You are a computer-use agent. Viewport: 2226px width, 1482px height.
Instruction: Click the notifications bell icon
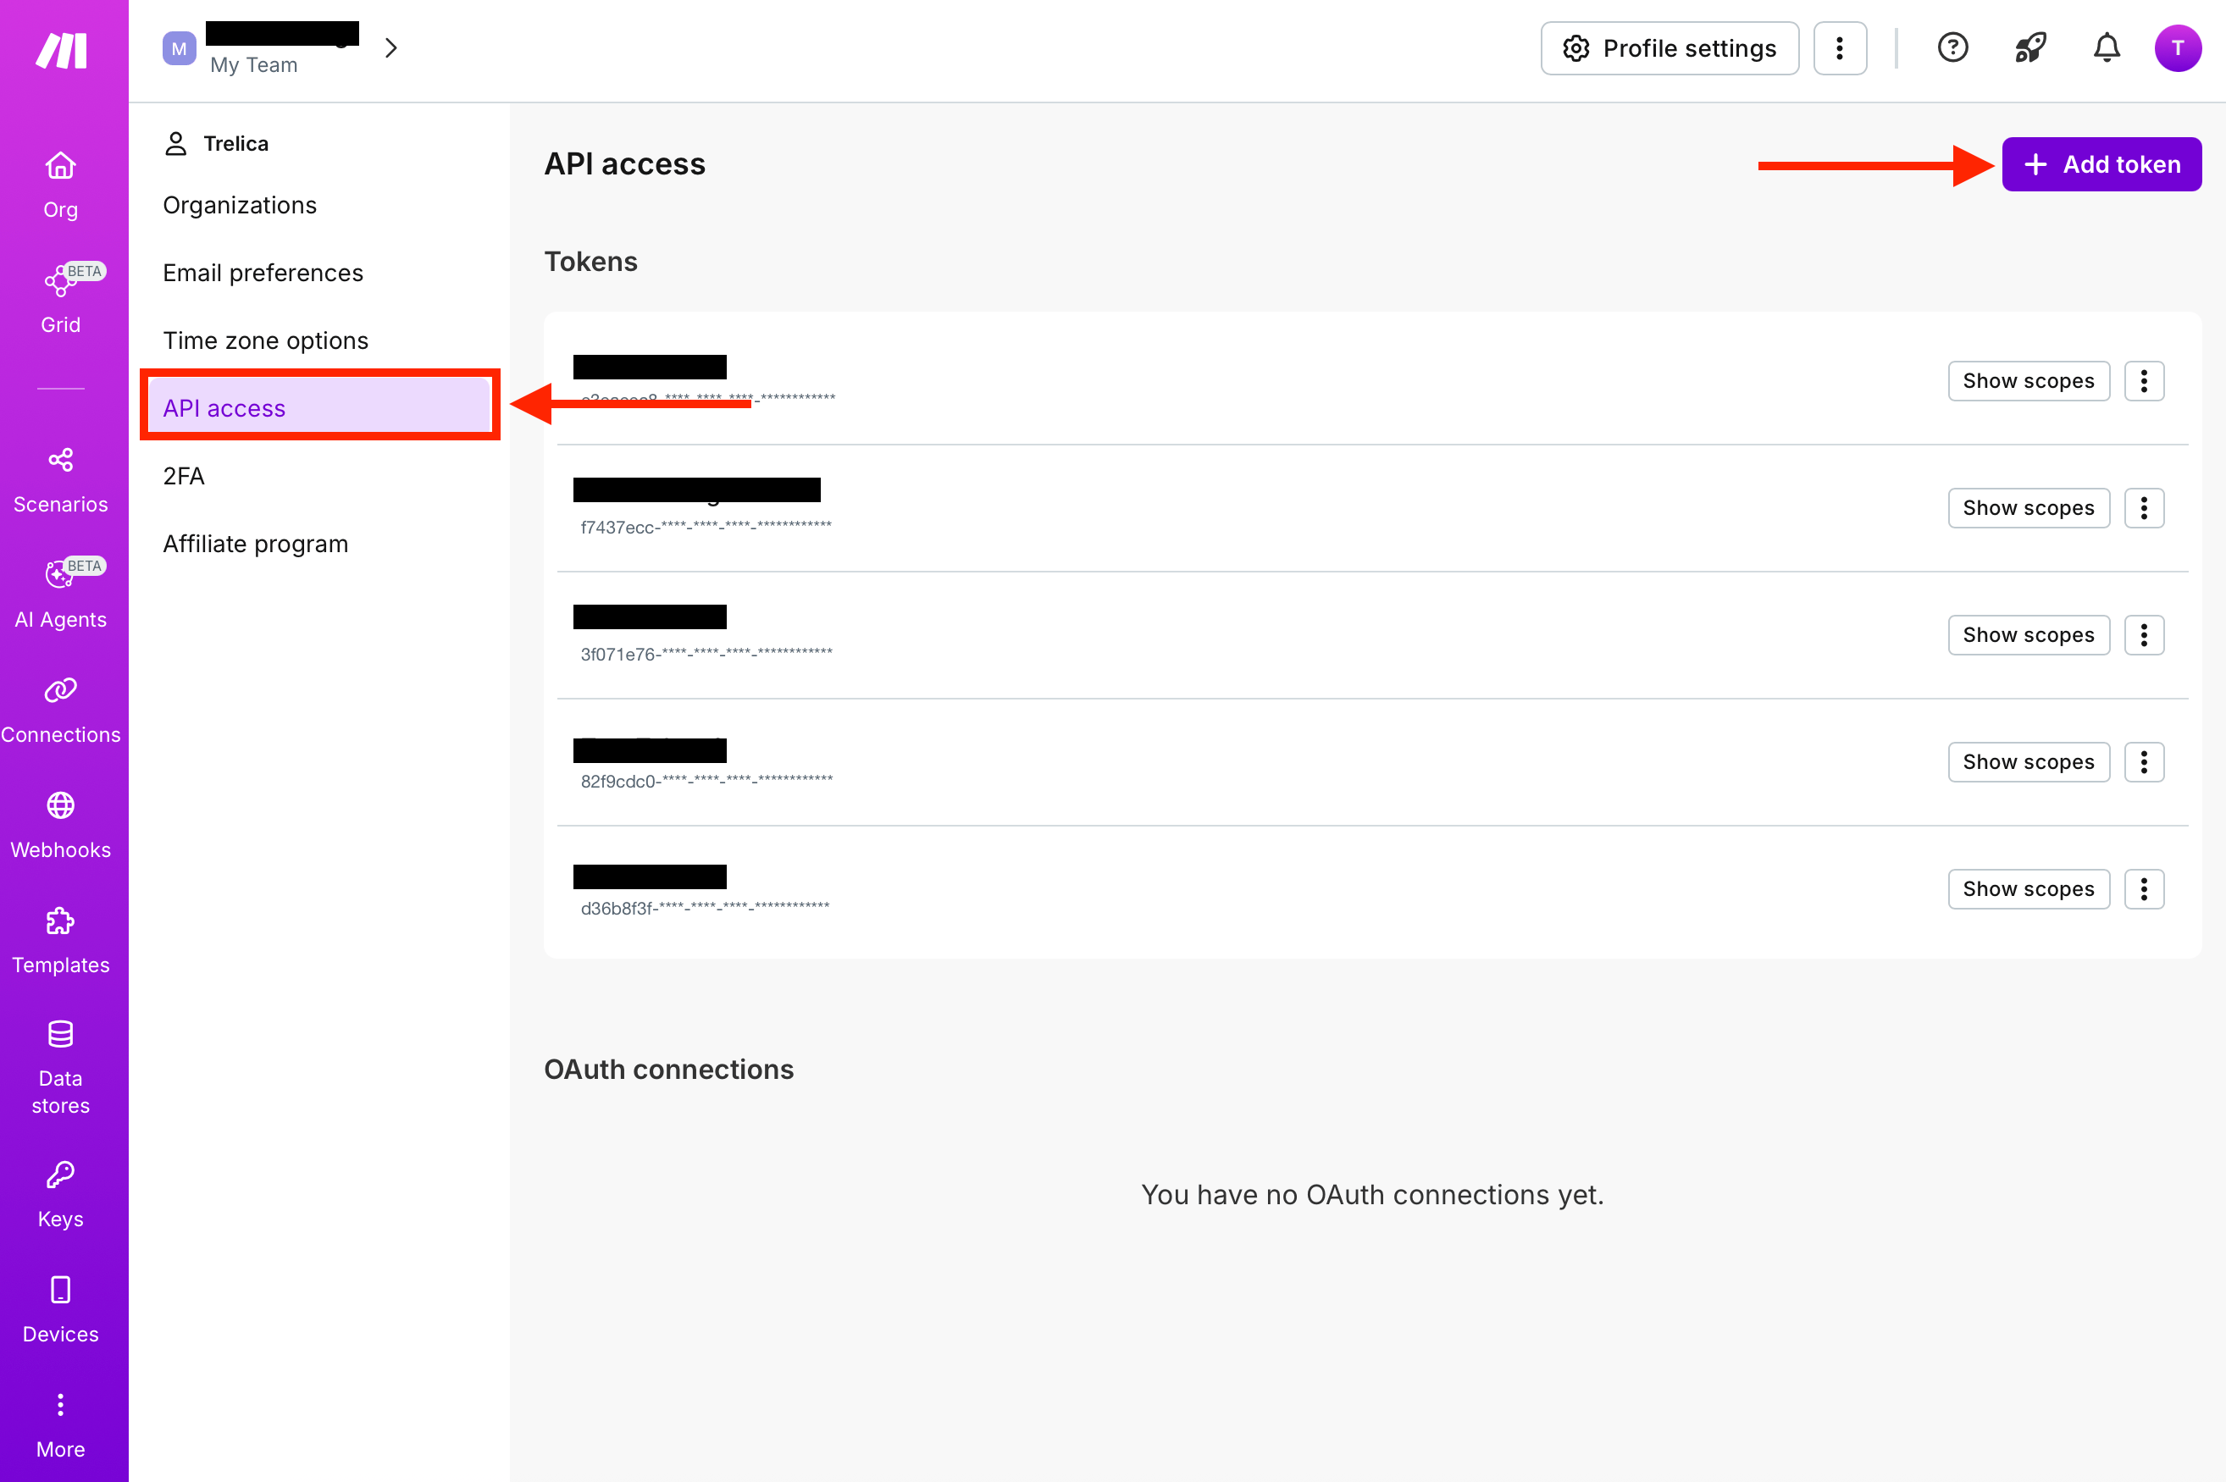click(2106, 47)
